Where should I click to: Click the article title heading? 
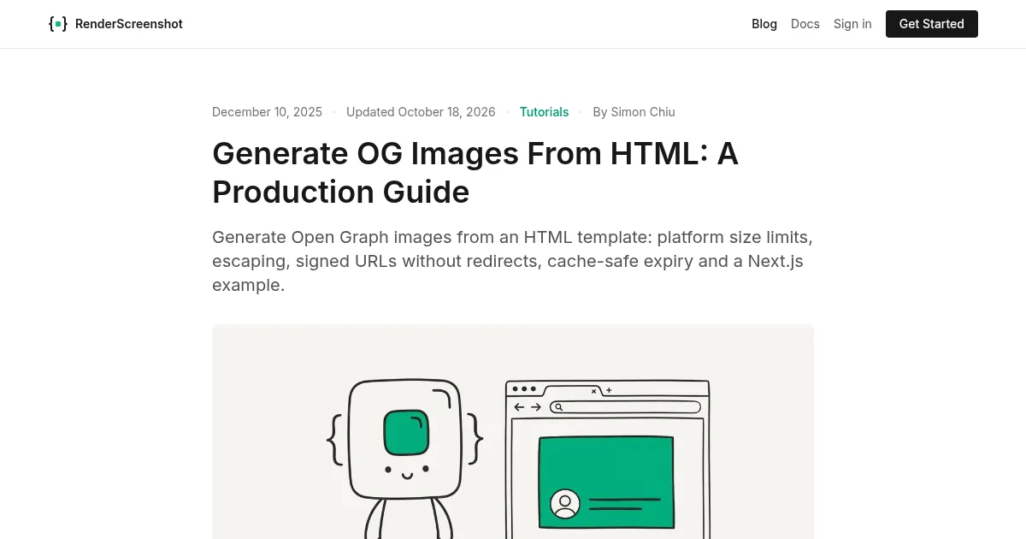coord(475,173)
